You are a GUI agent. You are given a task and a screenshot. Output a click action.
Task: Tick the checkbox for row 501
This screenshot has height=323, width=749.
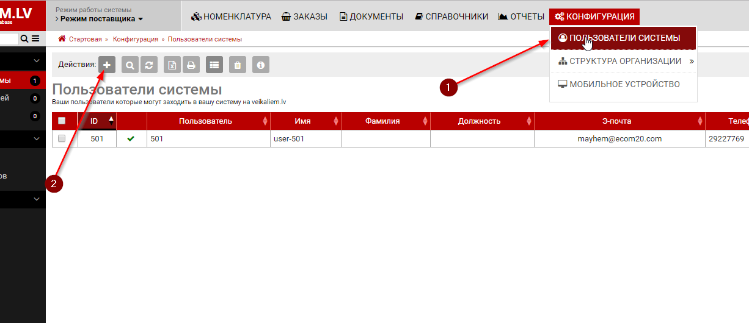(x=61, y=139)
